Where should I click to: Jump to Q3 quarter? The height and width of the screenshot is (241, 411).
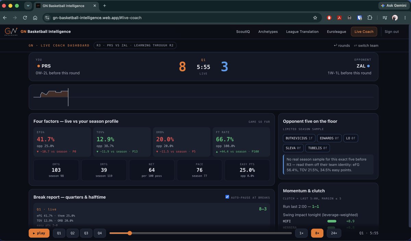(x=86, y=233)
